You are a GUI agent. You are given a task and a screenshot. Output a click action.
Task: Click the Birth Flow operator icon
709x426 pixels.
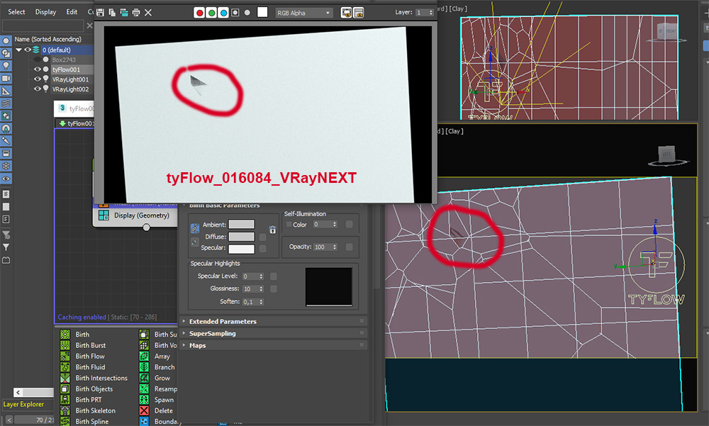click(x=65, y=356)
